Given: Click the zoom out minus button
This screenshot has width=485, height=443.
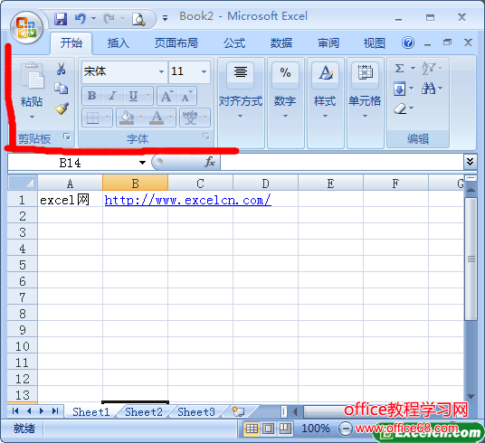Looking at the screenshot, I should coord(345,429).
